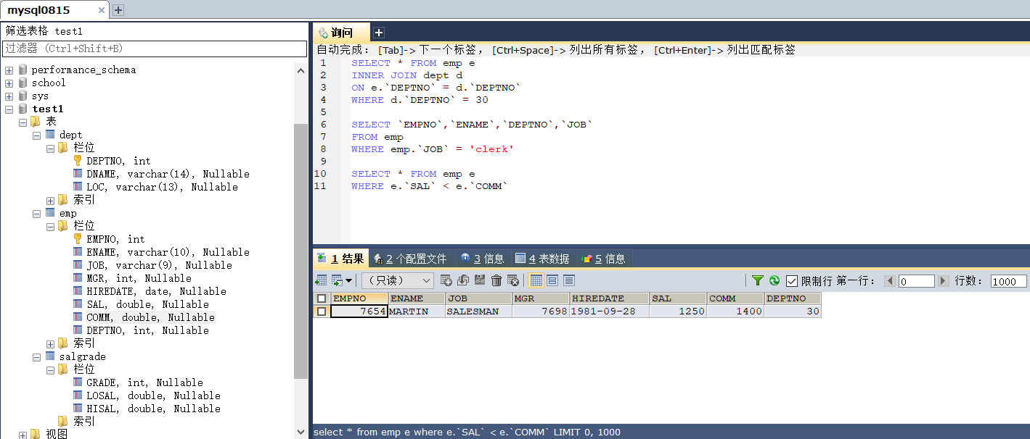
Task: Open the 5 信息 info tab
Action: [603, 259]
